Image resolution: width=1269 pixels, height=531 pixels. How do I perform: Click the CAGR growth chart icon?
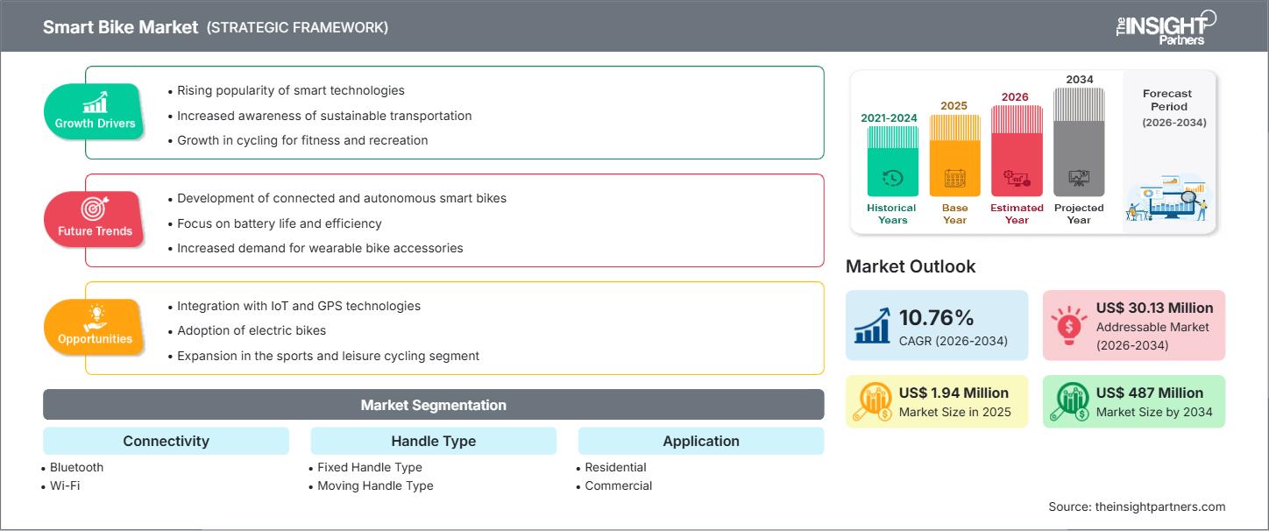click(872, 325)
